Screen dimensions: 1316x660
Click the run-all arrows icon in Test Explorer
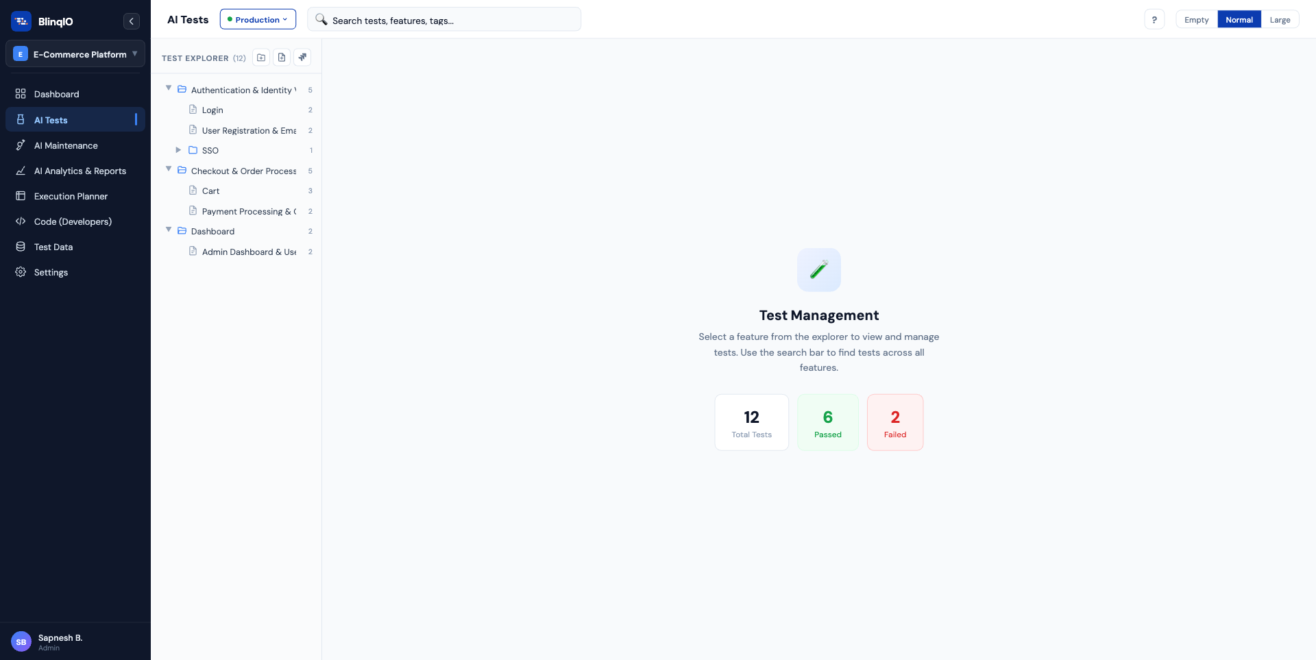(302, 58)
